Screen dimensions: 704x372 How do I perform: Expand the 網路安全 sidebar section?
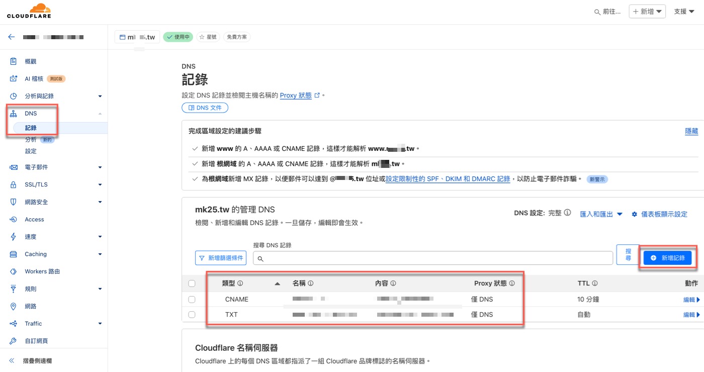coord(100,202)
